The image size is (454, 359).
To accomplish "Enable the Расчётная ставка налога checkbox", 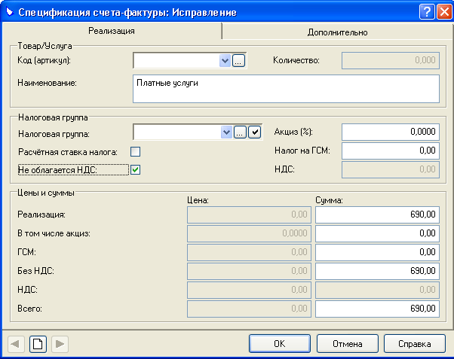I will [x=135, y=151].
